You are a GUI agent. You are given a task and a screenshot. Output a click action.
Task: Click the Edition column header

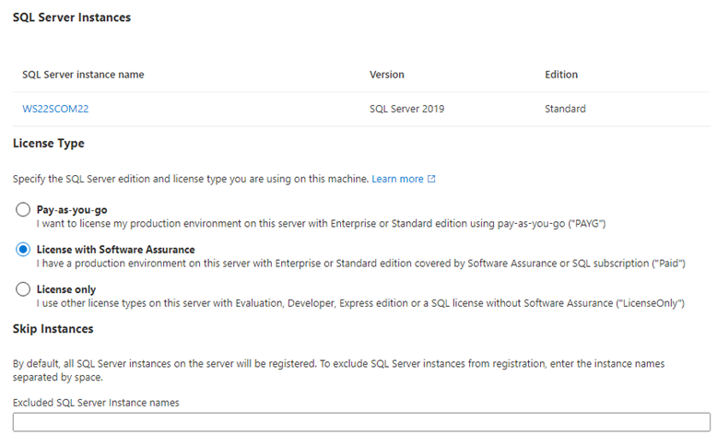(561, 75)
